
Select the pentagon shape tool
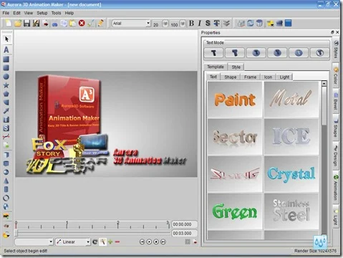click(6, 94)
